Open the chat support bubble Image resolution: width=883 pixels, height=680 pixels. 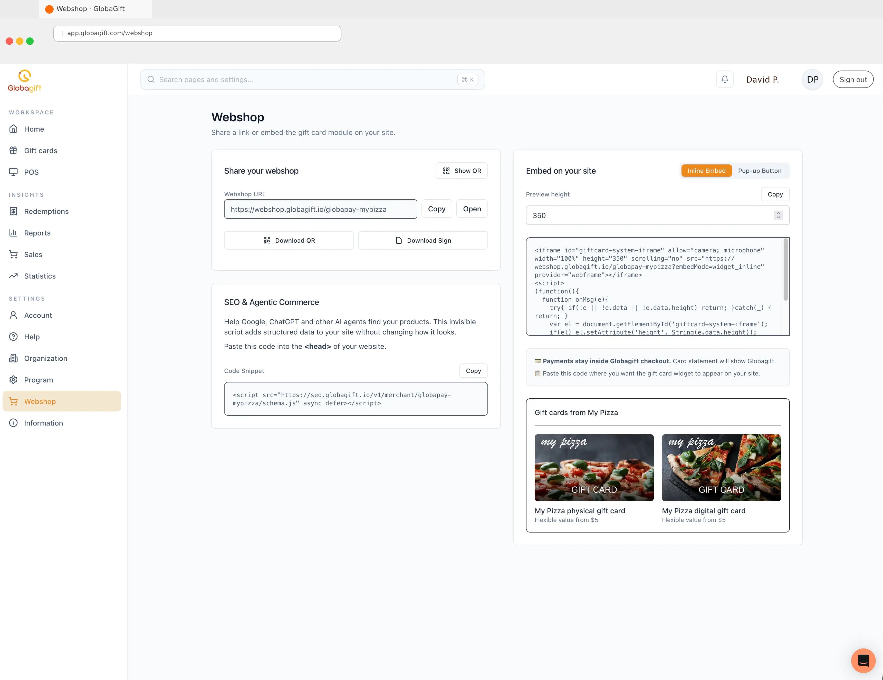coord(863,660)
